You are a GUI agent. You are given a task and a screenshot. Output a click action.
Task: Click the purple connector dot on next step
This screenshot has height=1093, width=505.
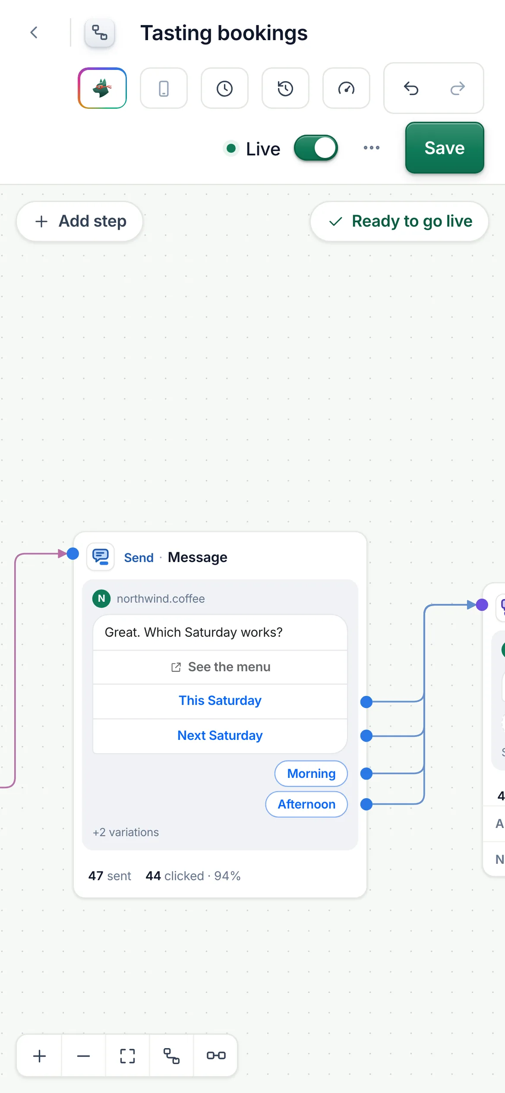[482, 605]
